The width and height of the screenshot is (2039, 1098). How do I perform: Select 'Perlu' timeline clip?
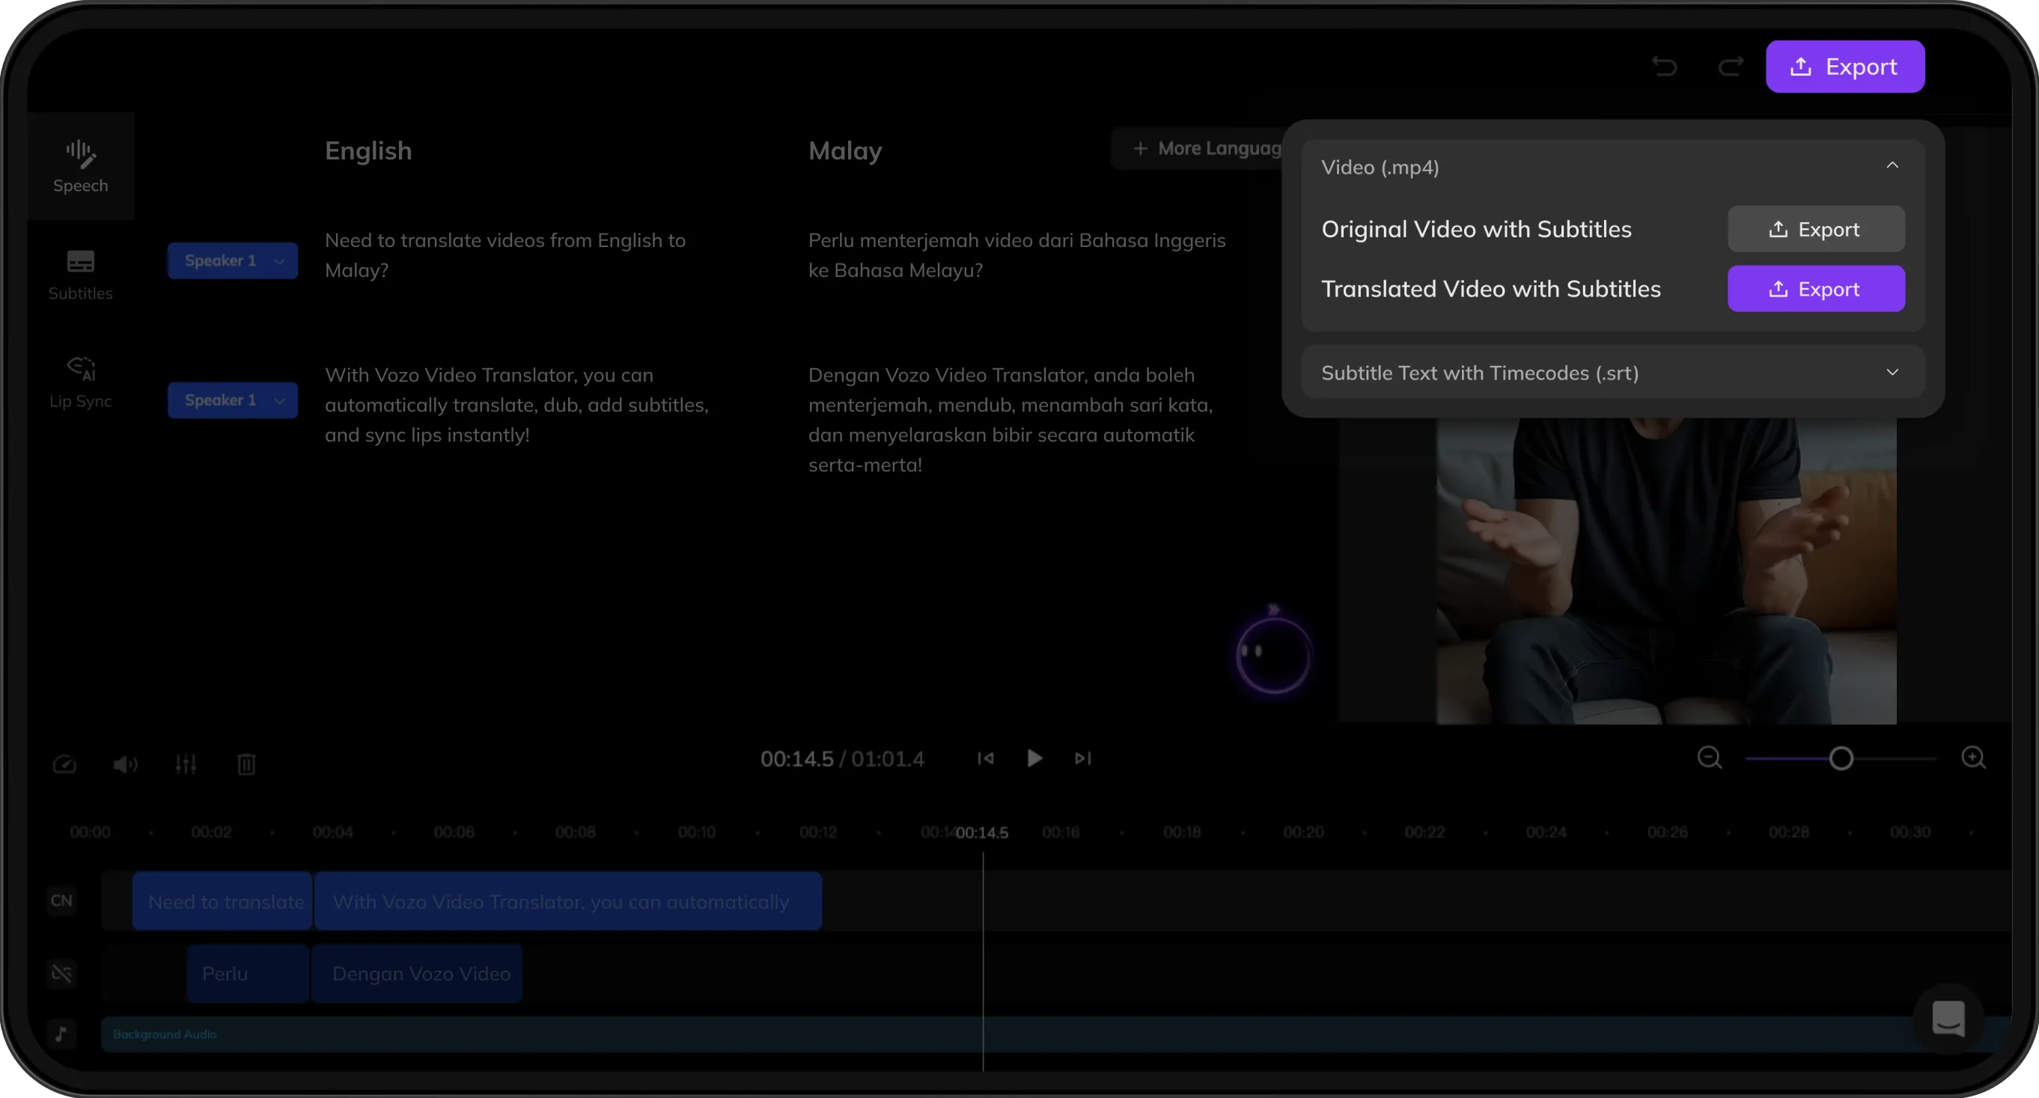248,973
